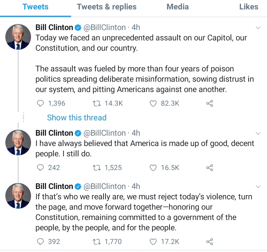The height and width of the screenshot is (252, 267).
Task: Reply to the tweet with 392 replies
Action: [x=40, y=242]
